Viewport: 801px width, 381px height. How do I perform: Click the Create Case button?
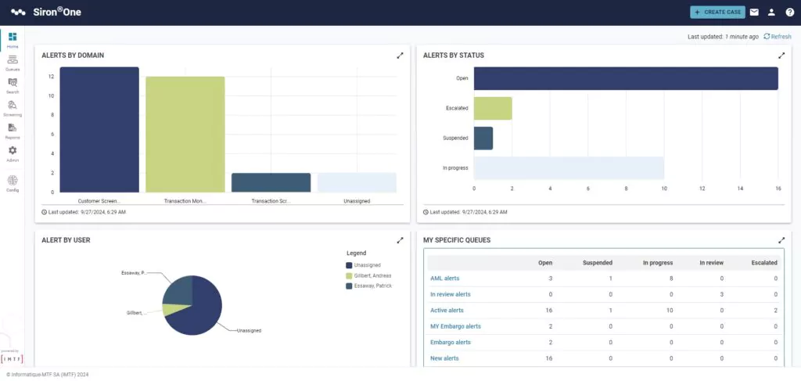tap(717, 12)
